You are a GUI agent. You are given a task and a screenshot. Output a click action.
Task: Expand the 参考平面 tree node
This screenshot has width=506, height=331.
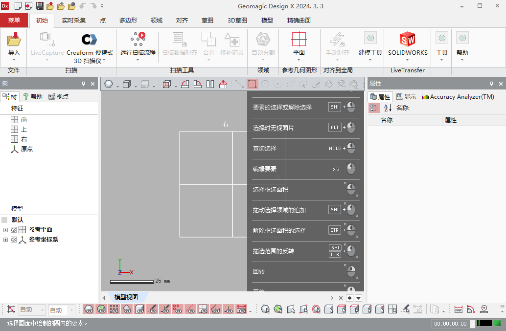[x=5, y=230]
